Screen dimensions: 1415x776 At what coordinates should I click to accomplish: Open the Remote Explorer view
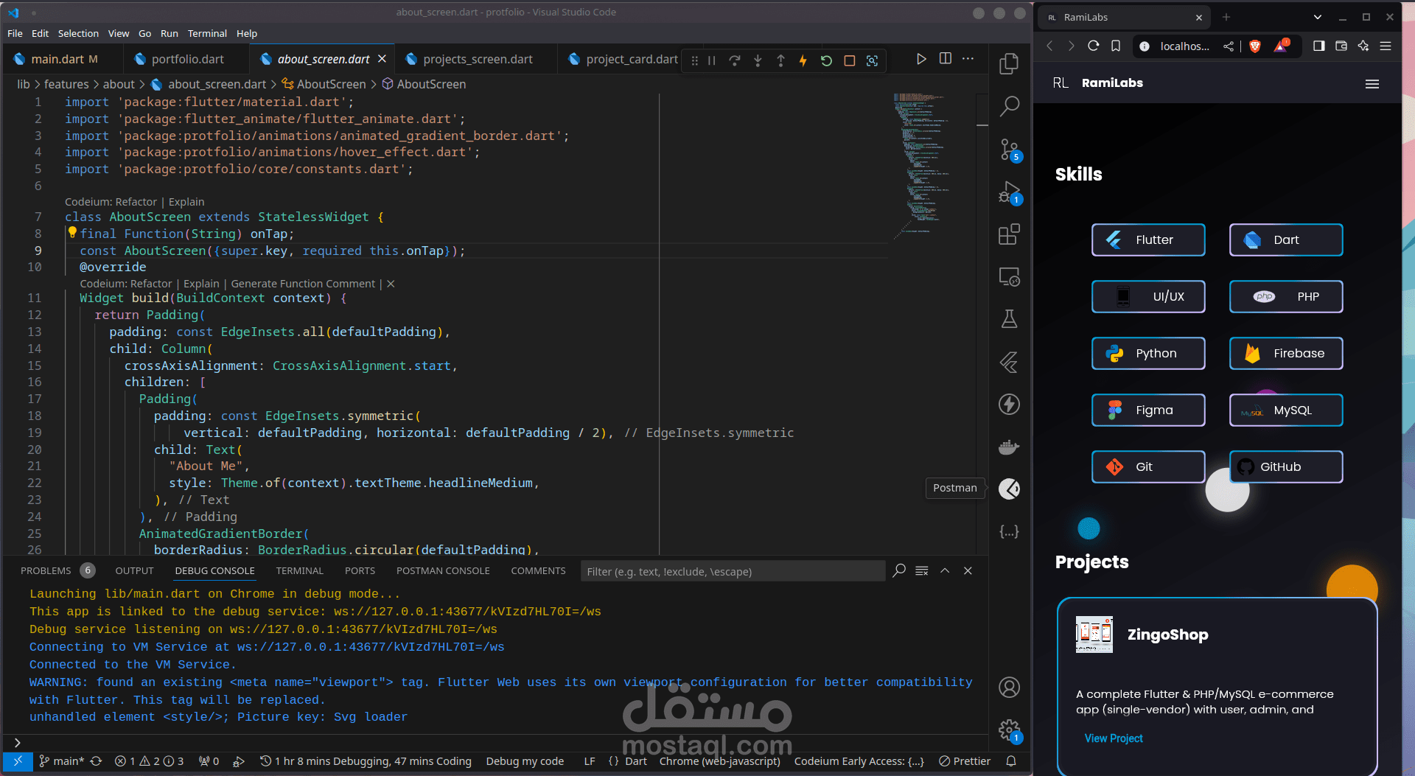pos(1009,277)
